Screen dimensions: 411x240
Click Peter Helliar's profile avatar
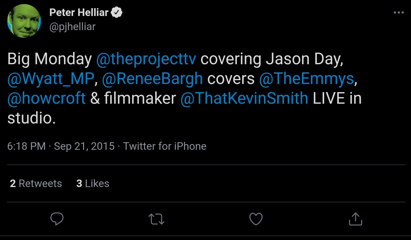pos(24,21)
